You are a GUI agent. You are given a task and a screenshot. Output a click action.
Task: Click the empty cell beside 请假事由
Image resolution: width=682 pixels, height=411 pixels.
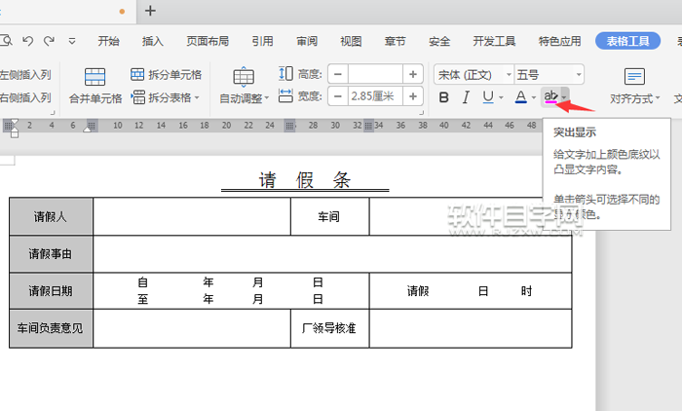point(332,254)
